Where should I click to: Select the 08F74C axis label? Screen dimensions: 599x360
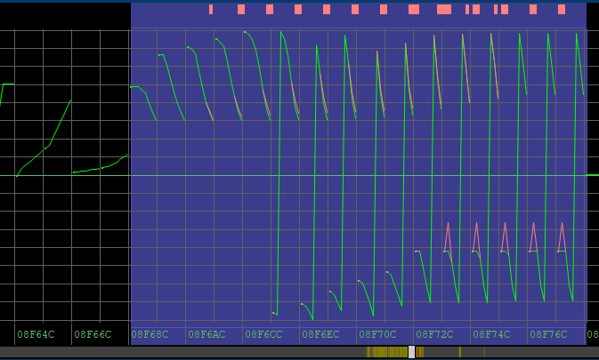click(x=491, y=334)
